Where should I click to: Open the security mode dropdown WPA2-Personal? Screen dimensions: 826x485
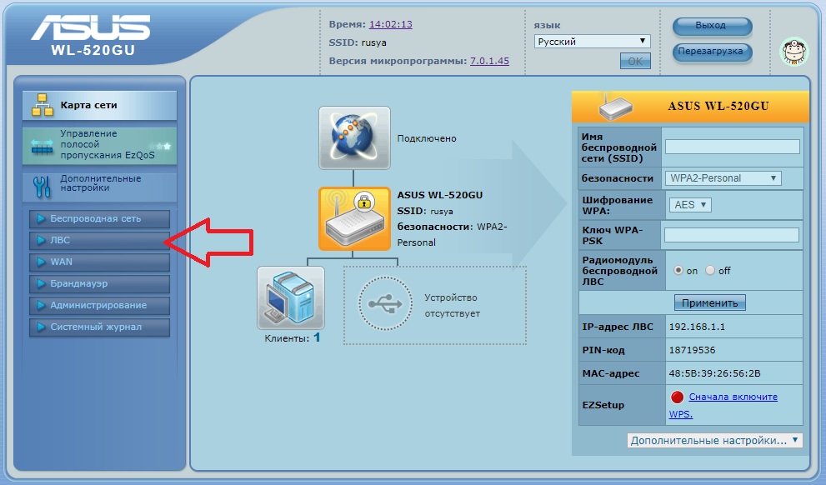[x=723, y=178]
